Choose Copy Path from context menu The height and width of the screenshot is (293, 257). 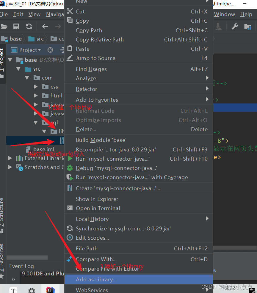click(139, 30)
